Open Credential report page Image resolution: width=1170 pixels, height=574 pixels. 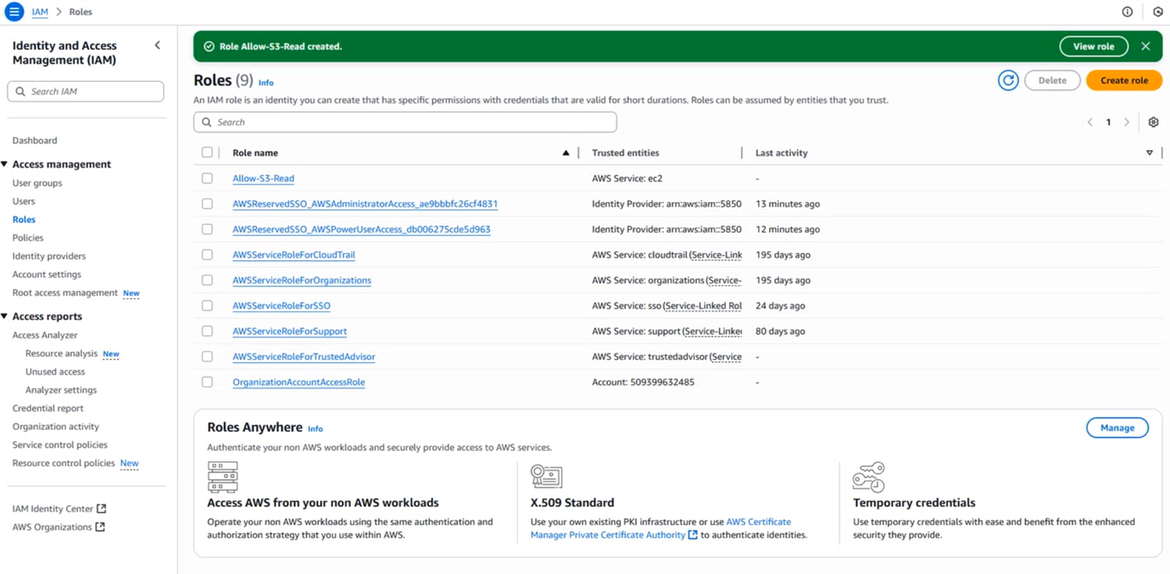click(x=48, y=408)
